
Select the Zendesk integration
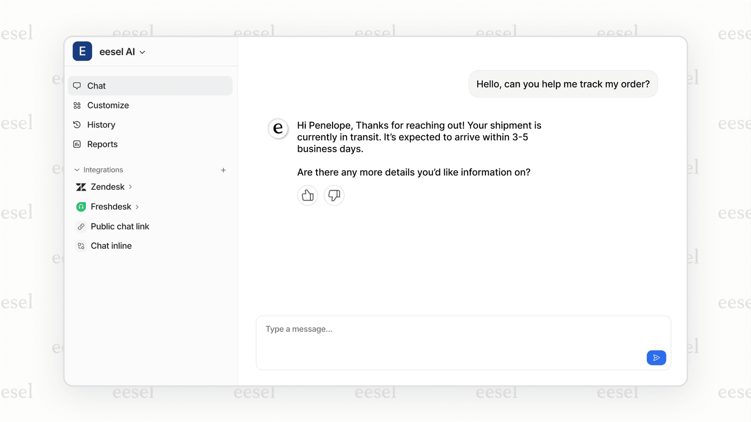coord(107,187)
